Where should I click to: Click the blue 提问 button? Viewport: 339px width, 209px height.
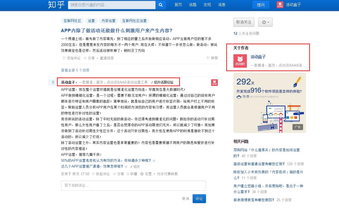coord(261,5)
